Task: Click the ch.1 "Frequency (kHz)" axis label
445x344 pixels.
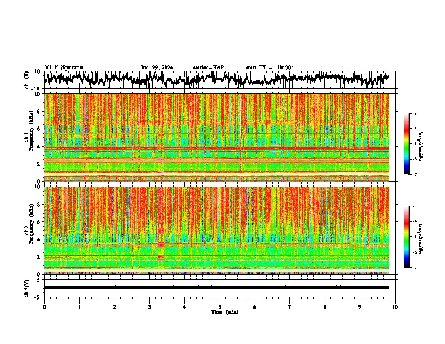Action: [x=31, y=131]
